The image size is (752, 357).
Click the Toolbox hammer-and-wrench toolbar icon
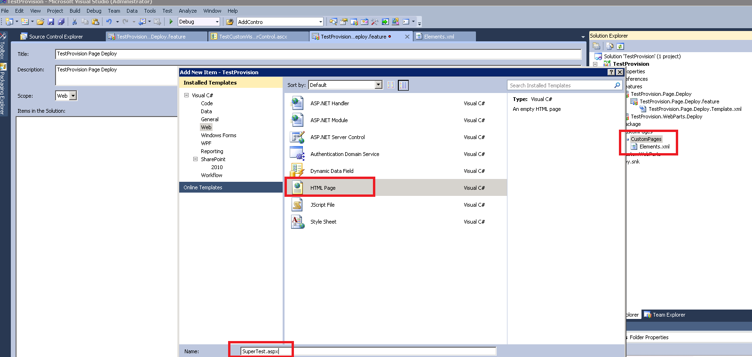coord(375,22)
